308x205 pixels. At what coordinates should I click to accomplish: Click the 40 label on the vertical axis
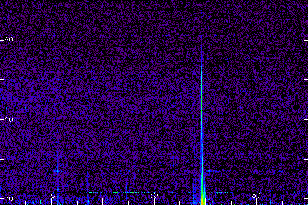[x=9, y=119]
